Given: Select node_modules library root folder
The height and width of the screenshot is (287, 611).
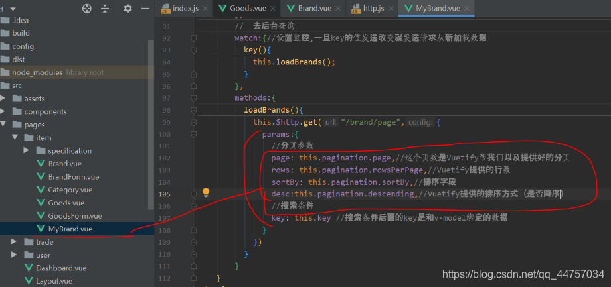Looking at the screenshot, I should click(x=58, y=72).
